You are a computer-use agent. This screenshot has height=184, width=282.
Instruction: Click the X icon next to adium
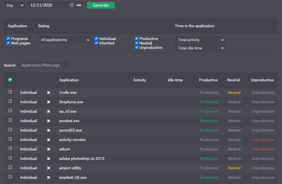(x=49, y=149)
